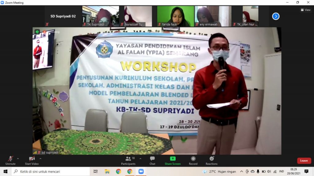Click the Recording indicator

pyautogui.click(x=51, y=32)
